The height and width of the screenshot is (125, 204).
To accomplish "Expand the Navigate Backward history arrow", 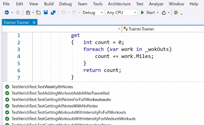I will click(12, 13).
